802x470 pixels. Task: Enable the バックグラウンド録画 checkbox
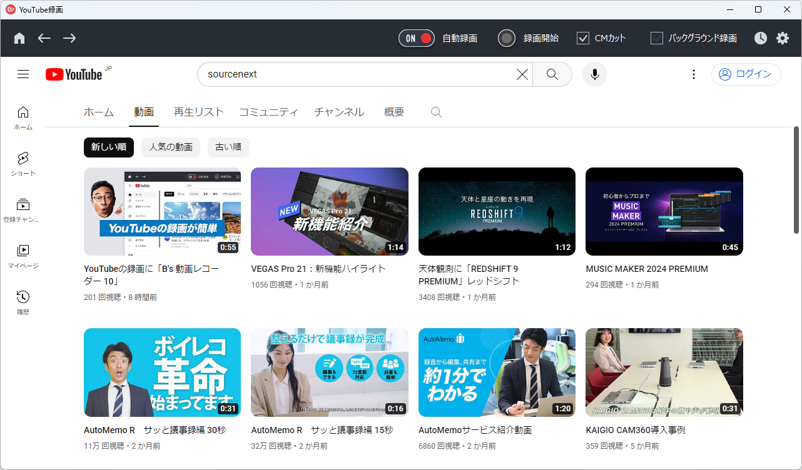tap(657, 38)
